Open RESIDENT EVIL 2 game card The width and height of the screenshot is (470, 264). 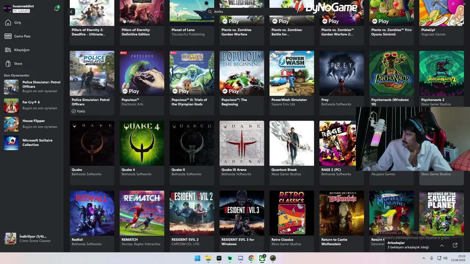coord(192,221)
